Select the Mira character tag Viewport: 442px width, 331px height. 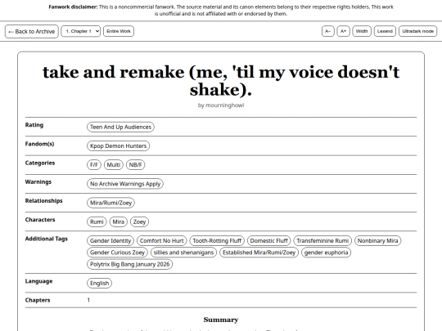119,221
